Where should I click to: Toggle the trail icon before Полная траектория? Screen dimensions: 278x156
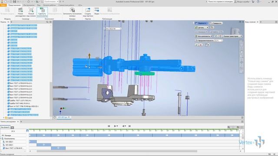[x=220, y=36]
